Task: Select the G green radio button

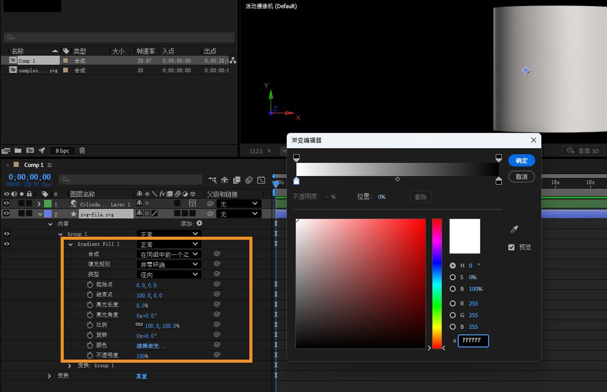Action: tap(453, 315)
